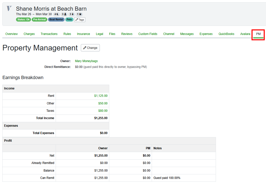The height and width of the screenshot is (184, 266).
Task: Open the Messages tab
Action: click(x=187, y=34)
